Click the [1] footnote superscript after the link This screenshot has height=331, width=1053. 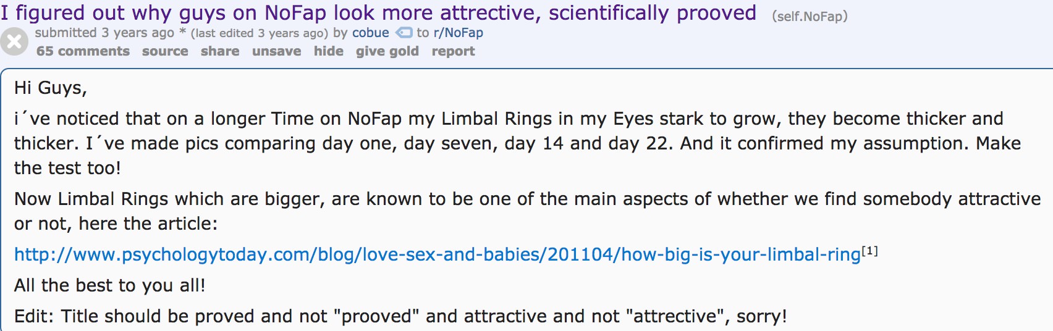(x=870, y=251)
